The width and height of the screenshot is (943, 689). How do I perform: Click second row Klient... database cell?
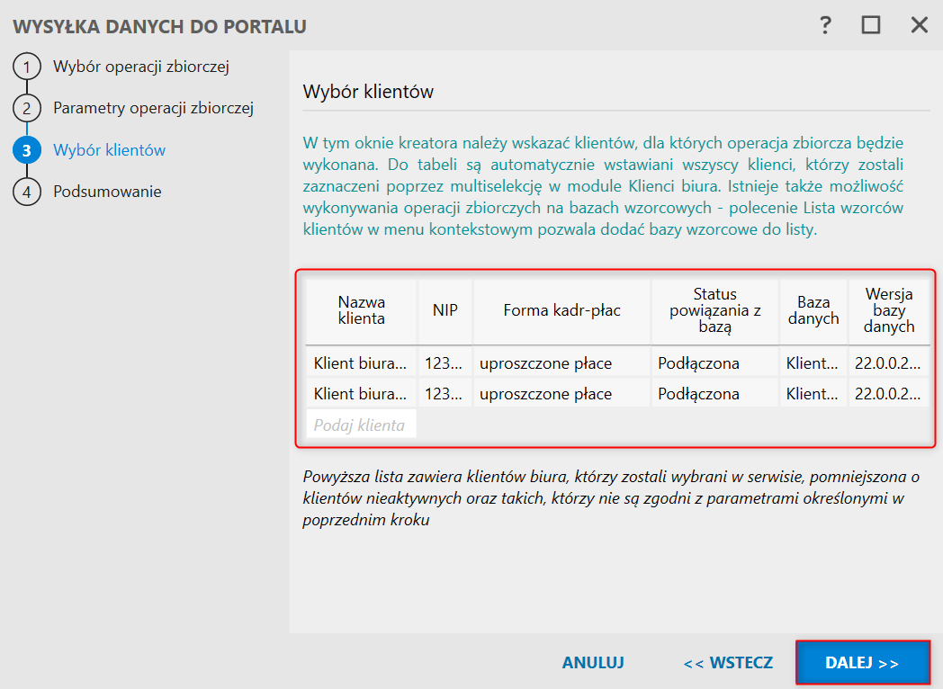pos(813,394)
